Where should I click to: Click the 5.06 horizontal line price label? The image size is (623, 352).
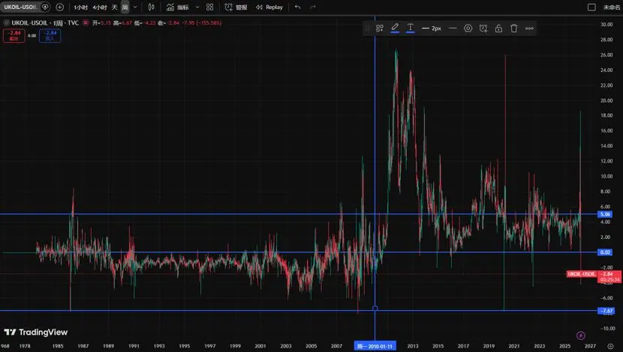[x=605, y=214]
